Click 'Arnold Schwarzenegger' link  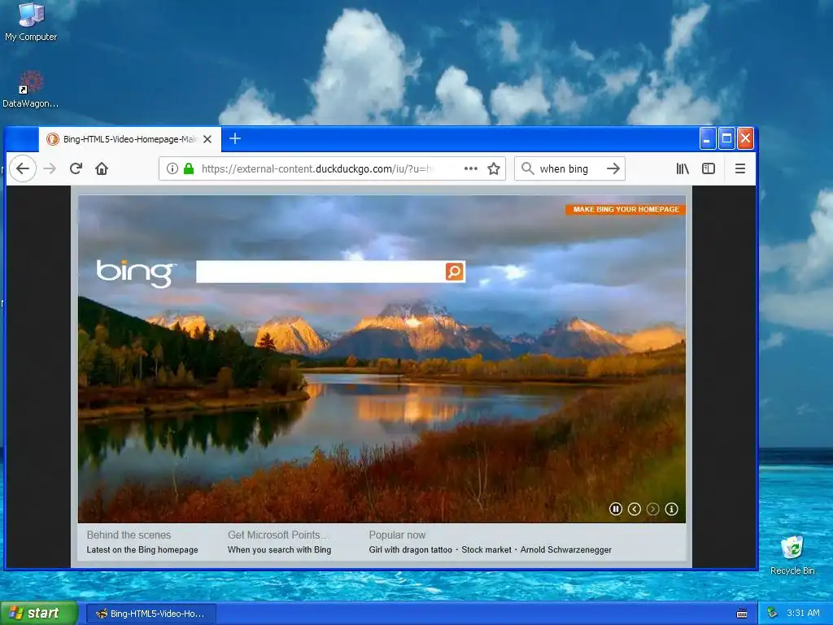pos(566,550)
